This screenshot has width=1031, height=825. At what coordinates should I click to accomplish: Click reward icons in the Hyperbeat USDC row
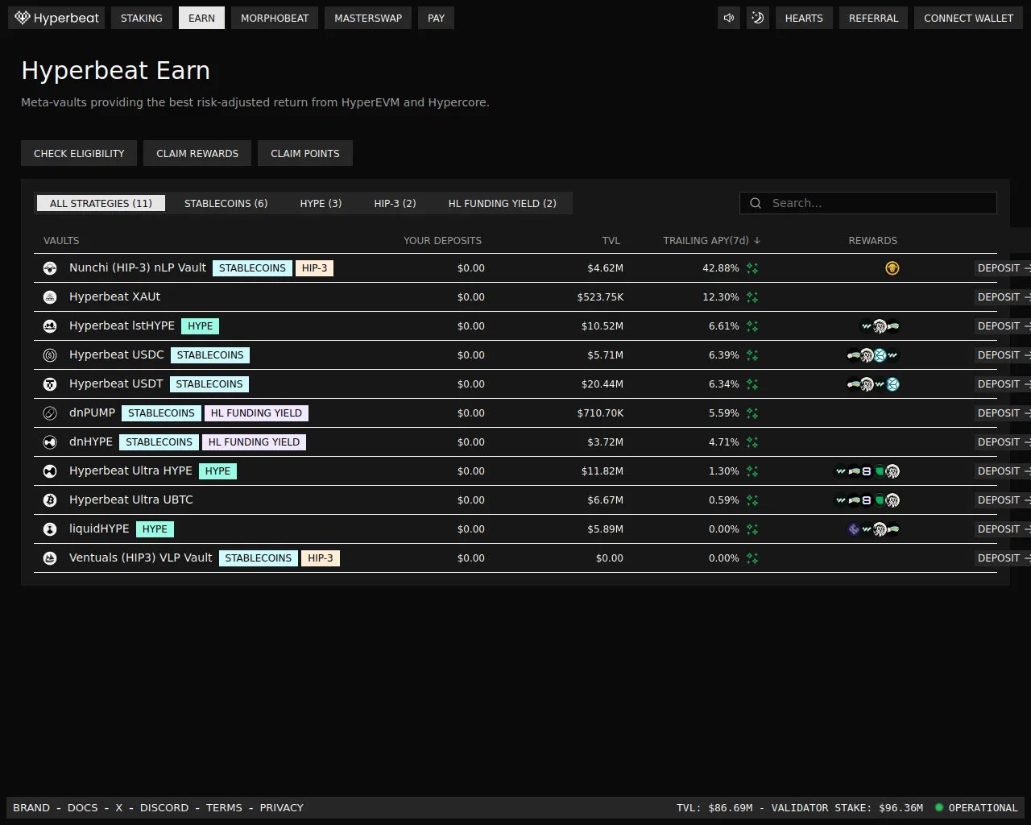click(x=873, y=355)
